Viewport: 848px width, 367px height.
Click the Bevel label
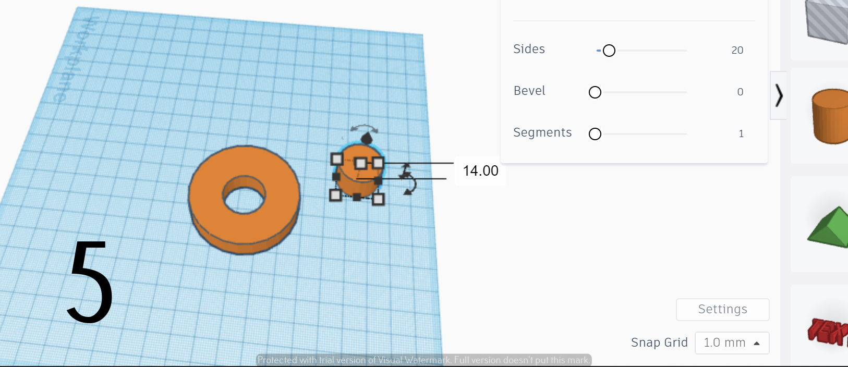pyautogui.click(x=529, y=91)
